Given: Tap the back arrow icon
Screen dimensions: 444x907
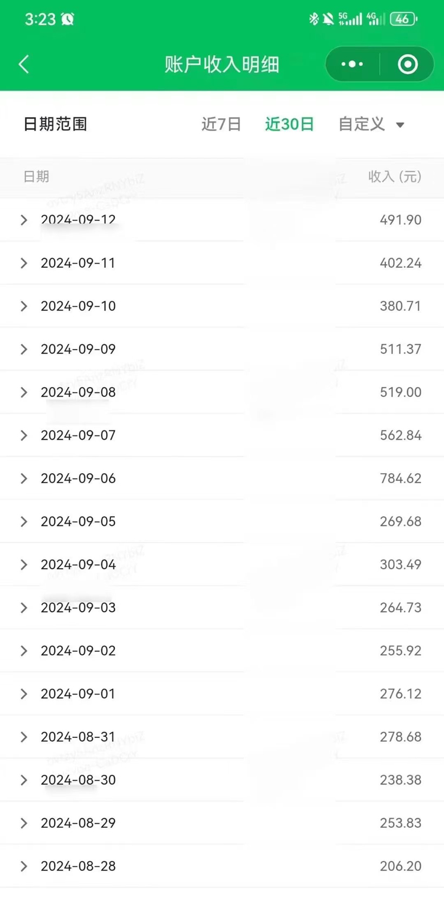Looking at the screenshot, I should (24, 65).
